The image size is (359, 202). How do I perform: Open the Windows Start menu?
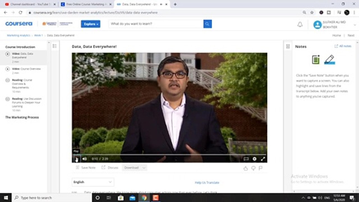coord(6,198)
